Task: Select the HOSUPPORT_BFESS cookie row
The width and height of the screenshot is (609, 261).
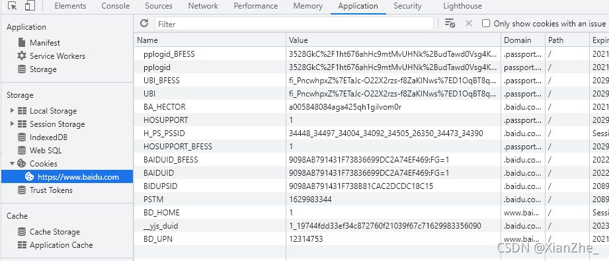Action: (x=372, y=147)
